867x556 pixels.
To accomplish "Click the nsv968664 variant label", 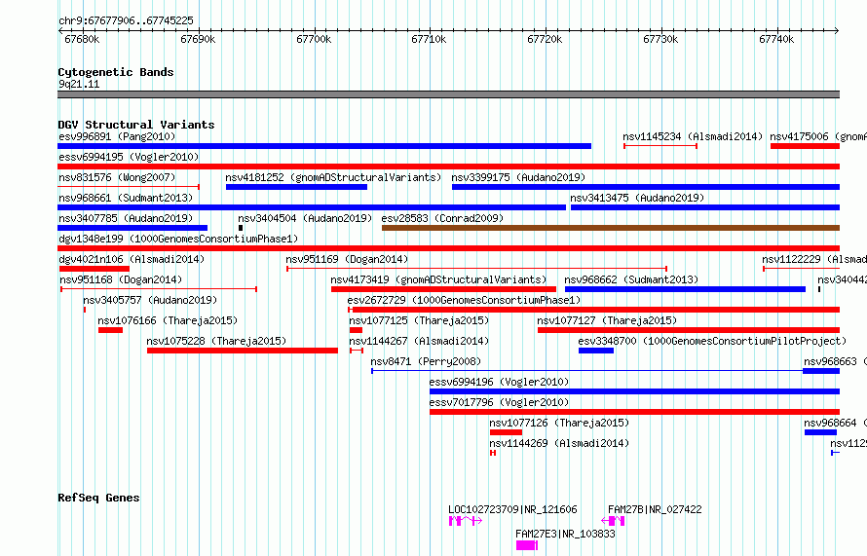I will point(835,423).
